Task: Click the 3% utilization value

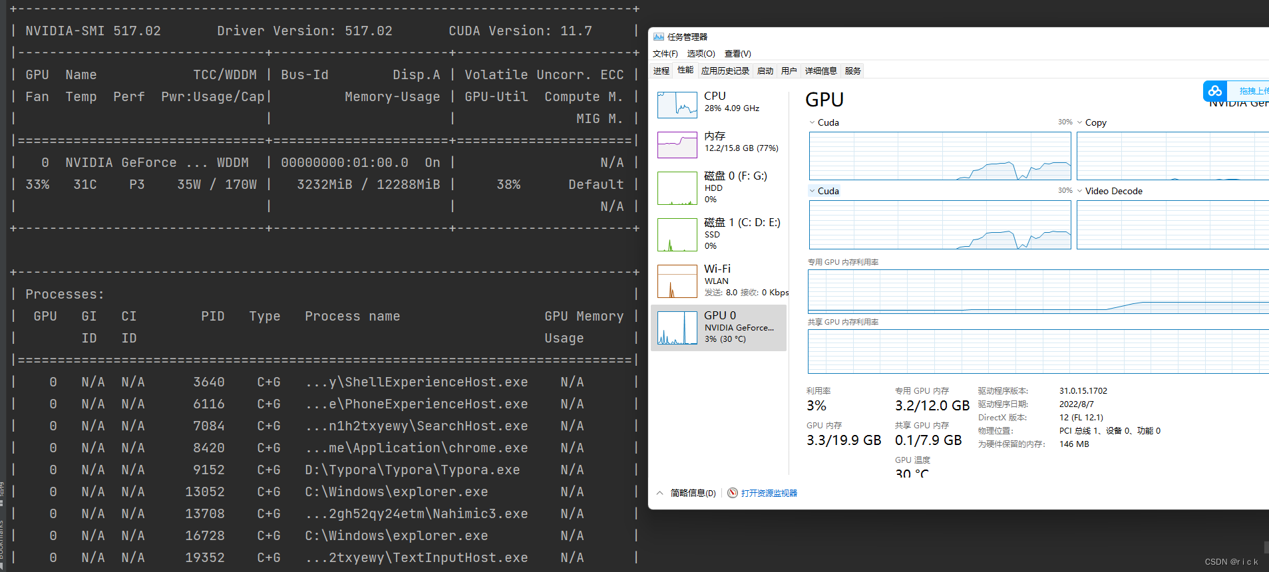Action: [x=816, y=406]
